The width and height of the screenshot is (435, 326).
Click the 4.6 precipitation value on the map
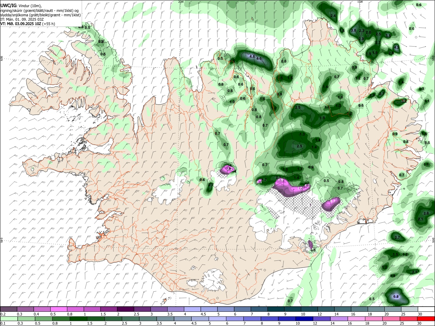click(259, 58)
